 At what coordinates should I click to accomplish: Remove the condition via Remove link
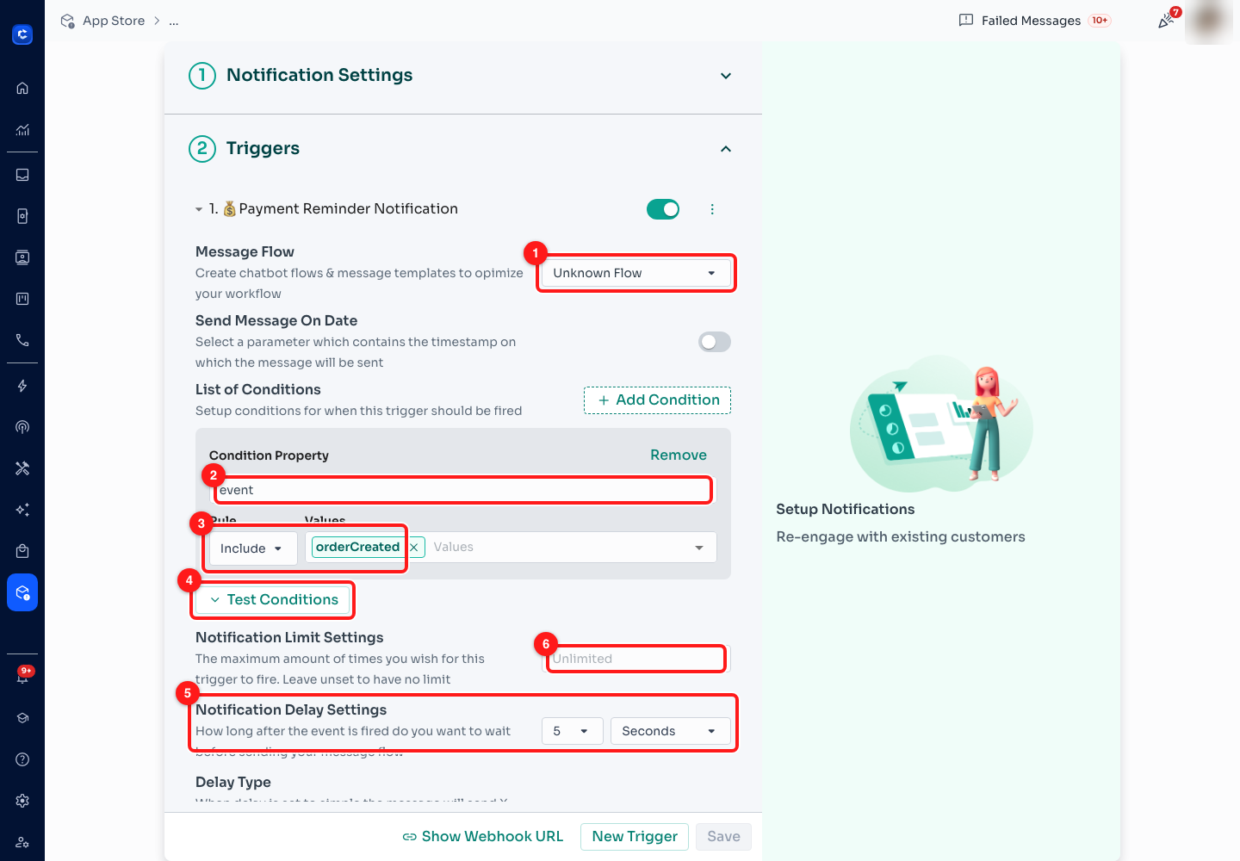[679, 455]
